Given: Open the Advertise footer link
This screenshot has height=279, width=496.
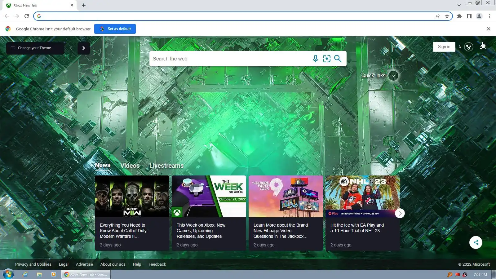Looking at the screenshot, I should [84, 264].
